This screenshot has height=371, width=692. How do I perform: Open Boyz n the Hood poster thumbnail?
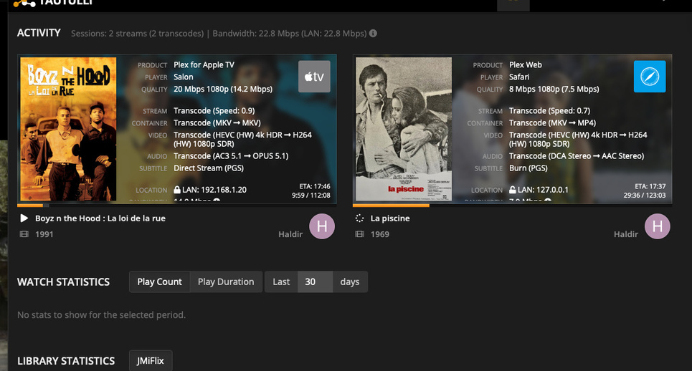[68, 129]
